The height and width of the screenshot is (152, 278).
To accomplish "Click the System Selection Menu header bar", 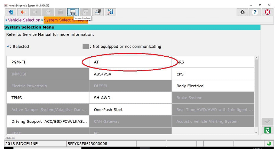I will [132, 27].
